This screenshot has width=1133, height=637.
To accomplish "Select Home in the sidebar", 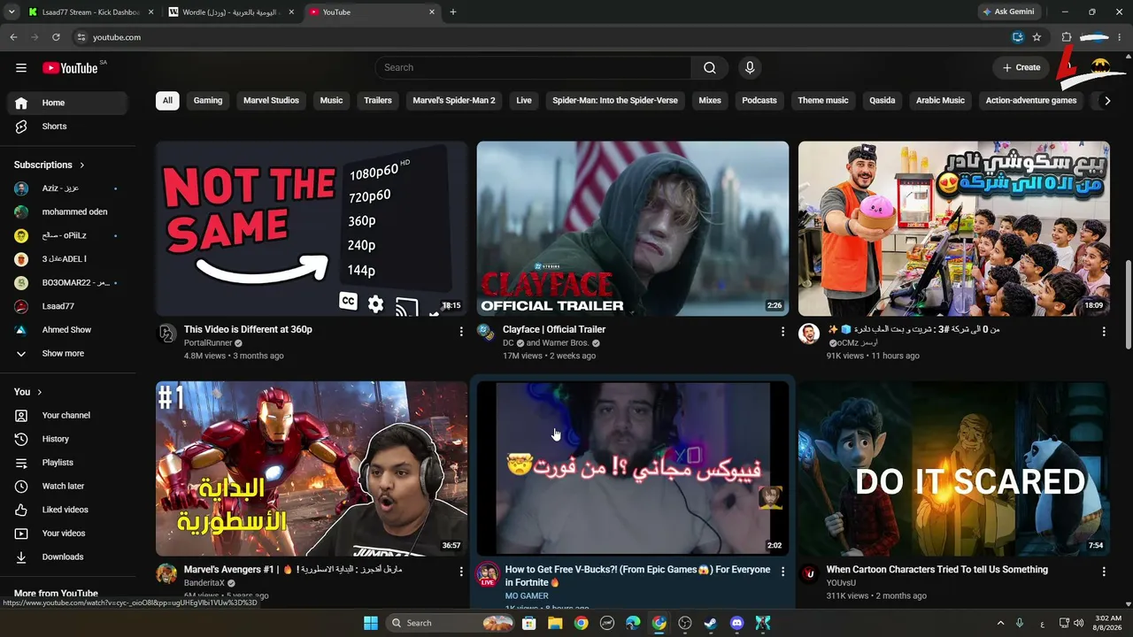I will [67, 103].
